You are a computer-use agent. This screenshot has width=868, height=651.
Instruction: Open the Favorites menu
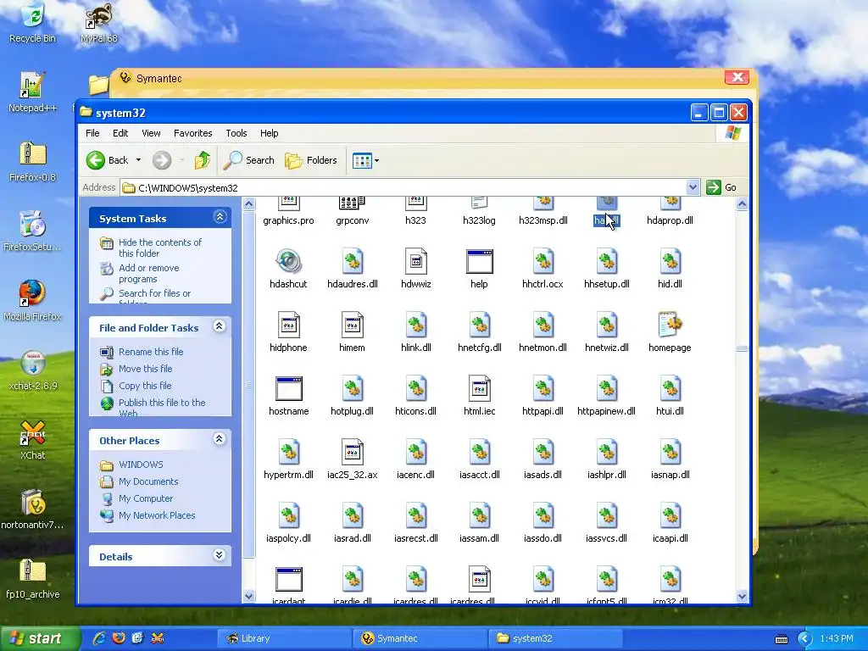pos(192,133)
